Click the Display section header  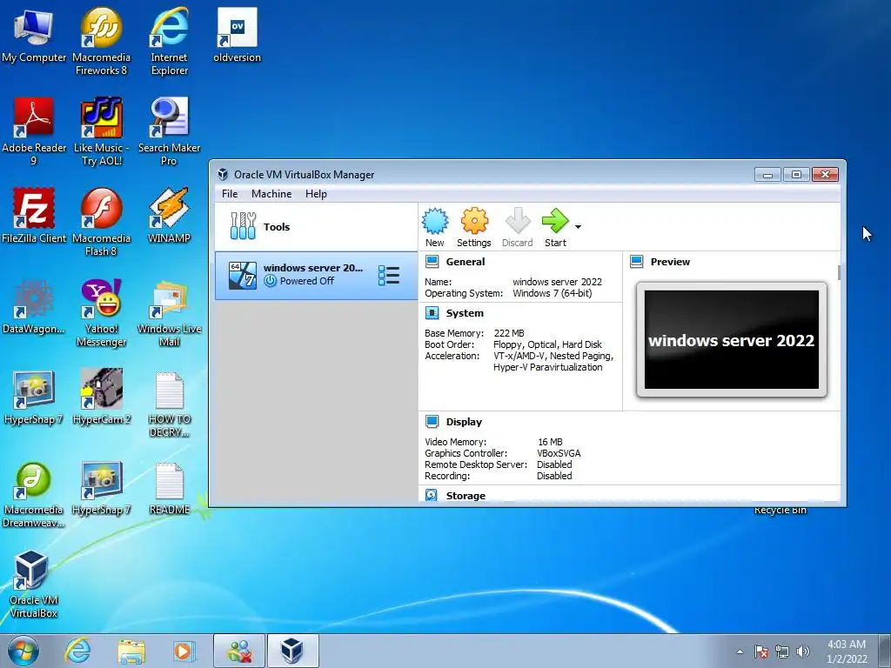pos(464,422)
